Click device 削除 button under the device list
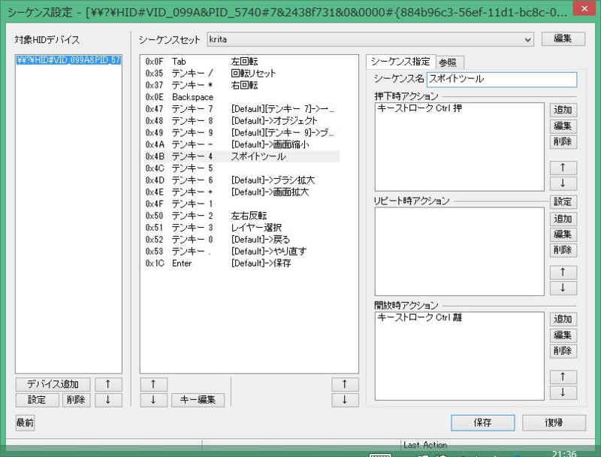Viewport: 601px width, 457px height. point(76,400)
